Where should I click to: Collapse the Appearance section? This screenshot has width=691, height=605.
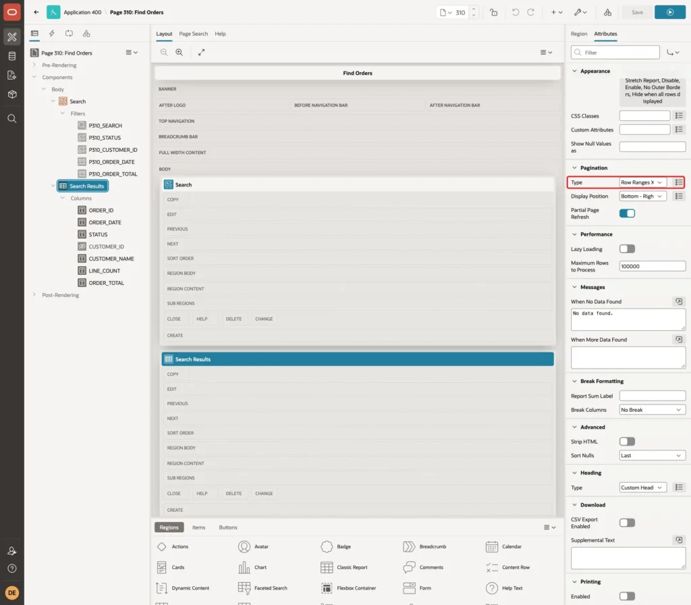(574, 71)
